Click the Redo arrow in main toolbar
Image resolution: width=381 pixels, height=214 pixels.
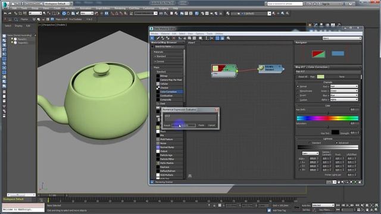(10, 13)
